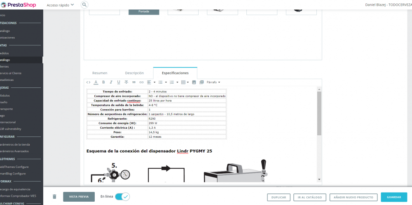Toggle the En línea switch
Screen dimensions: 412x205
pos(122,197)
